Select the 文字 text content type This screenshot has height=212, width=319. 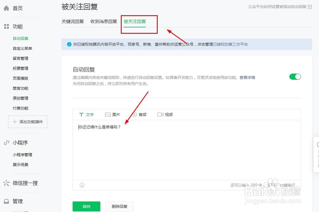point(86,115)
